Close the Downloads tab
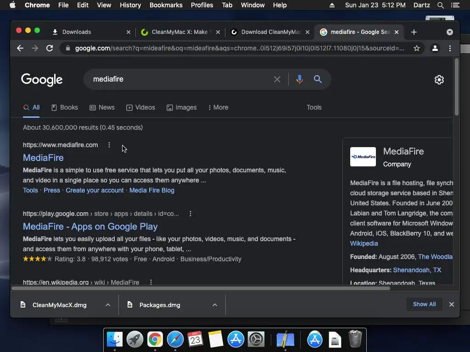 pyautogui.click(x=129, y=32)
